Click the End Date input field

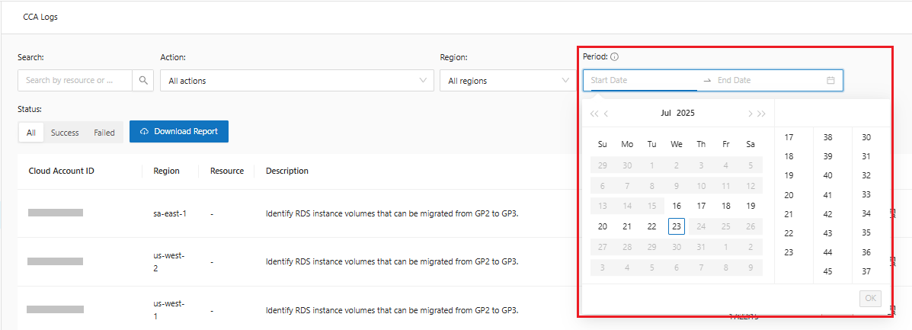click(766, 80)
